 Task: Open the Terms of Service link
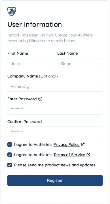point(69,155)
